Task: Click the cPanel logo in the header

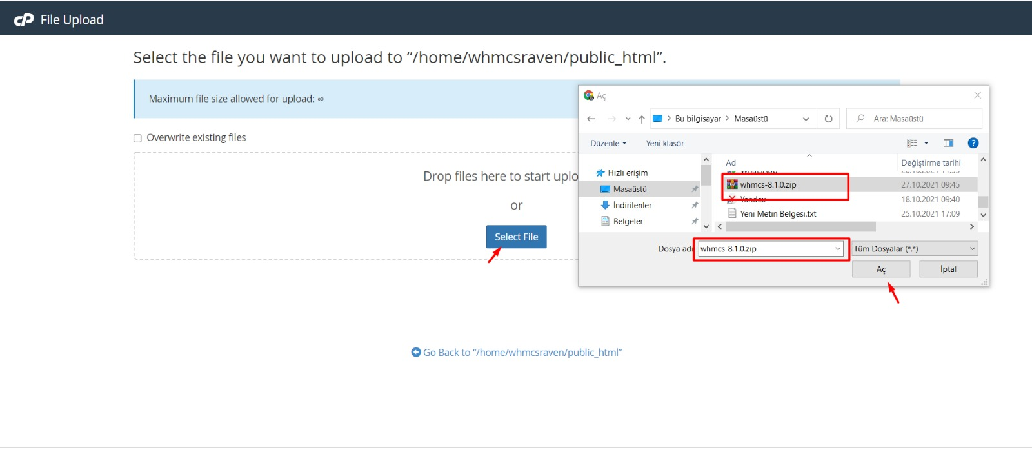Action: (x=24, y=20)
